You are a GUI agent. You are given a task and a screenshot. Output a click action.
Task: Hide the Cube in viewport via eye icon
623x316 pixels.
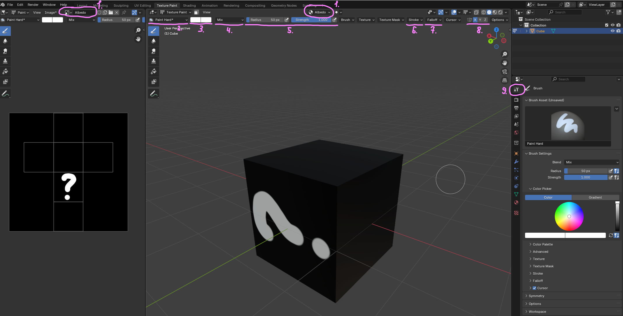point(613,31)
